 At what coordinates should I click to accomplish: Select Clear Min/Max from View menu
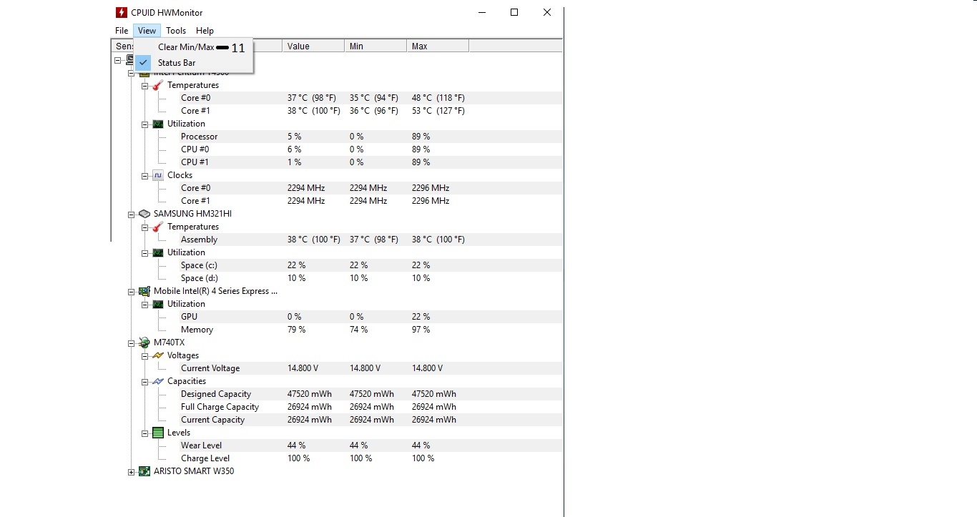click(x=193, y=47)
